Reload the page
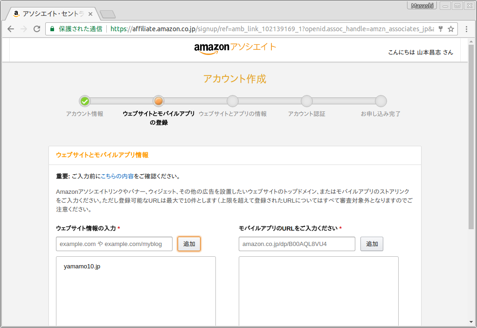 click(37, 29)
